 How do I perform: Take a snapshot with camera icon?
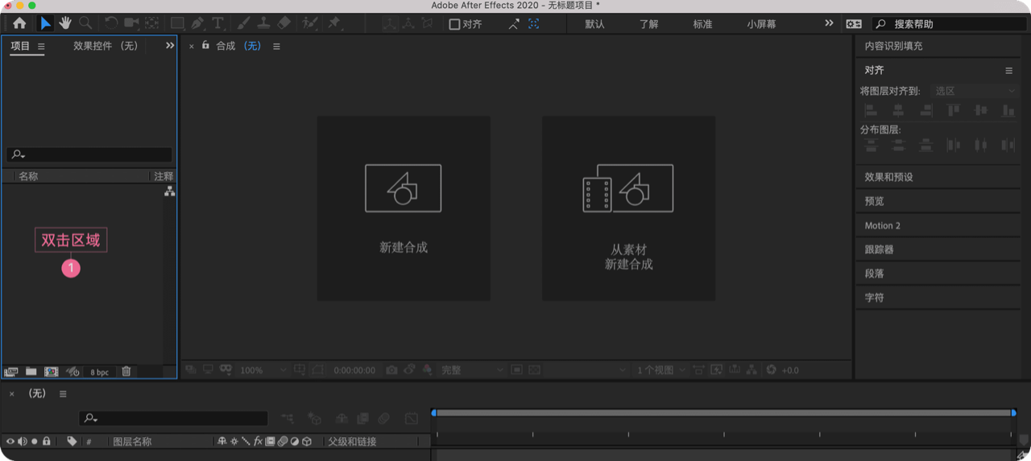coord(391,370)
